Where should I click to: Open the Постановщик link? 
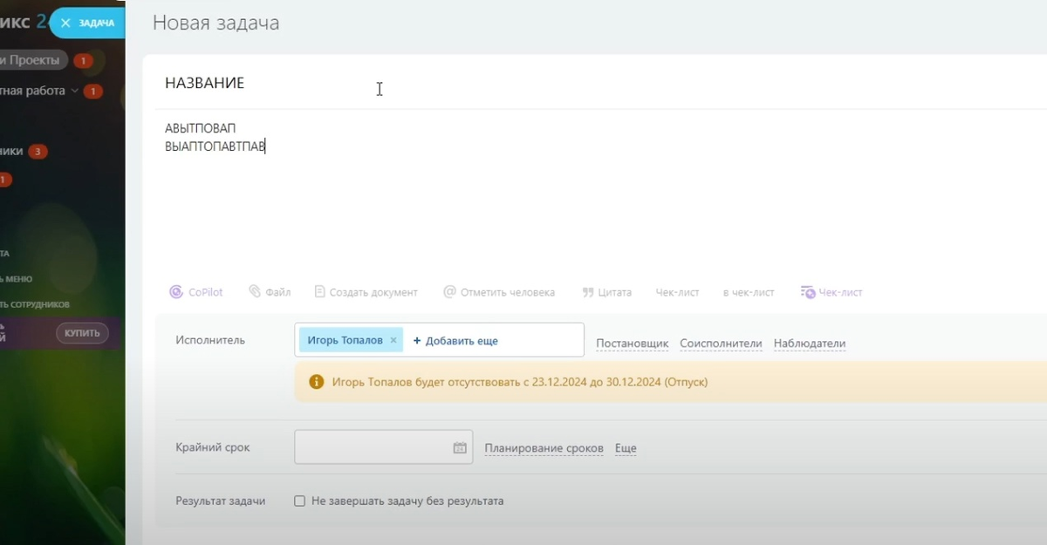pos(633,344)
